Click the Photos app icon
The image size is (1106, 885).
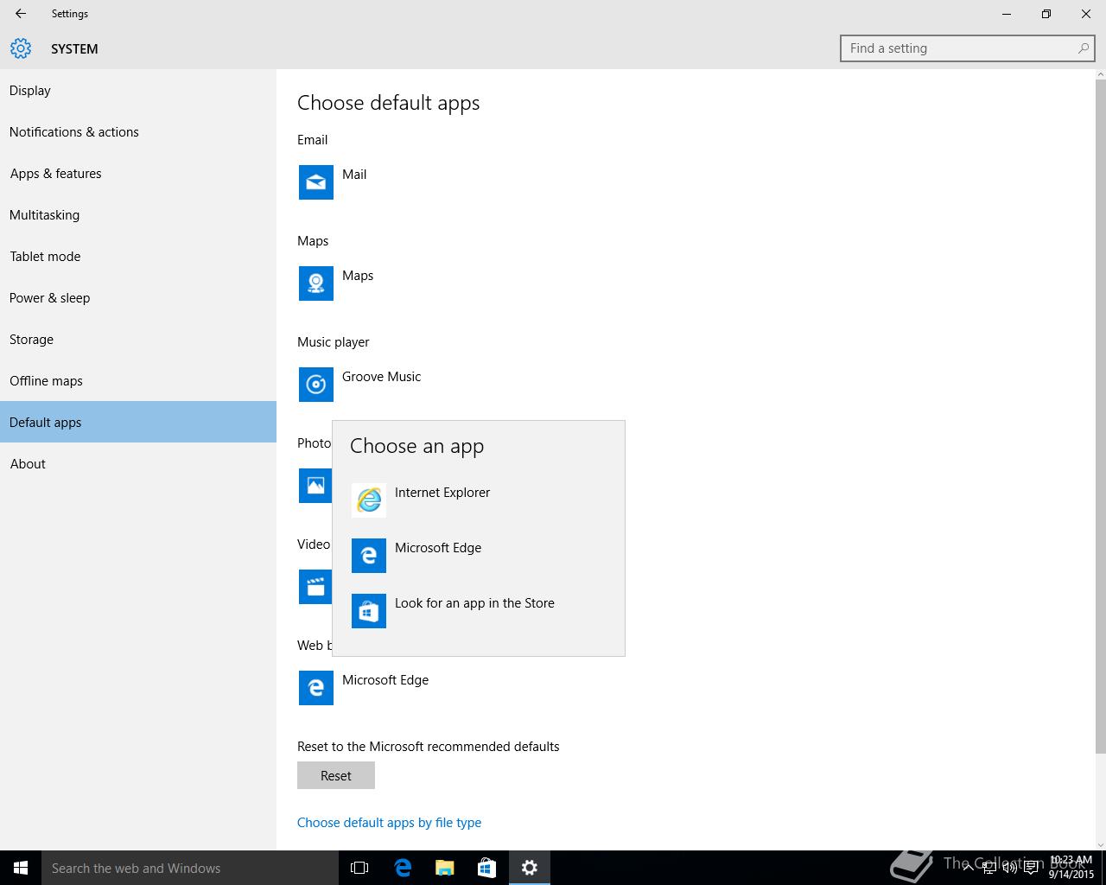[x=315, y=486]
